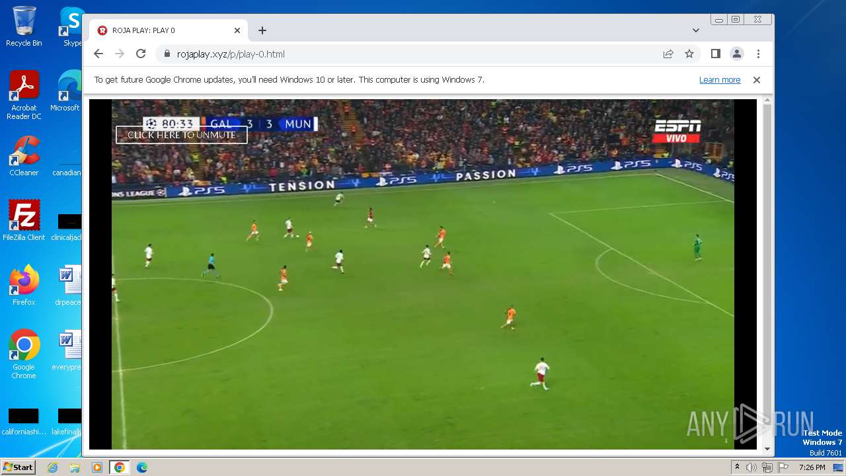Open Windows Media Player from taskbar
This screenshot has width=846, height=476.
[x=97, y=467]
